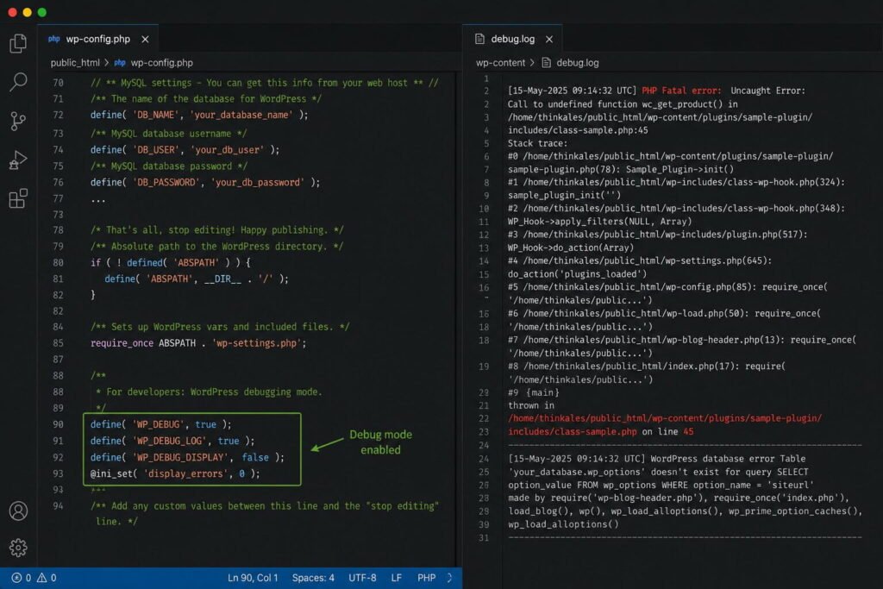Switch to the debug.log tab
Image resolution: width=883 pixels, height=589 pixels.
pyautogui.click(x=512, y=39)
